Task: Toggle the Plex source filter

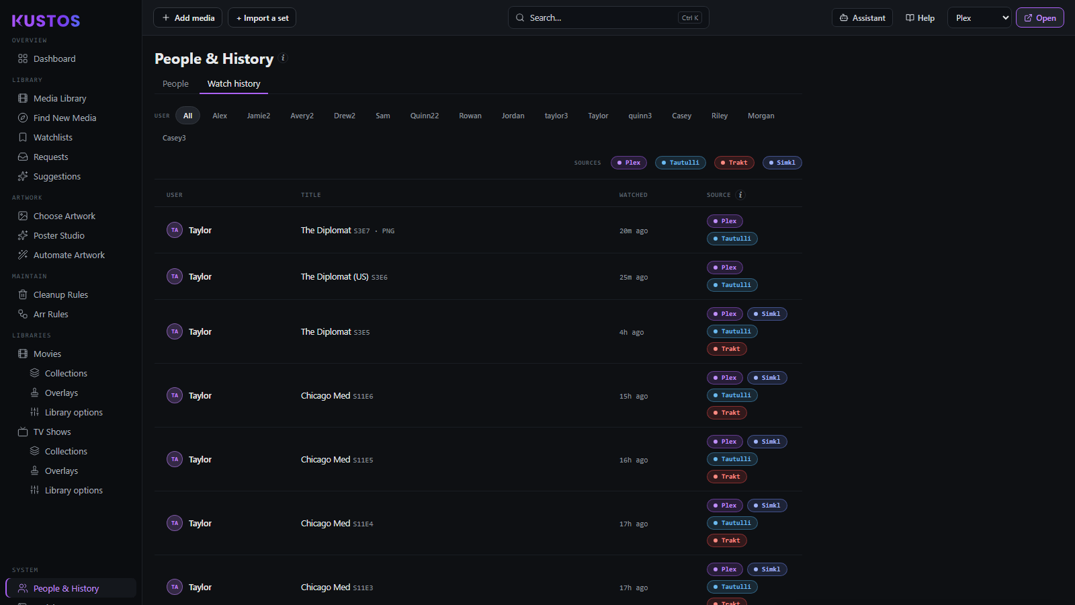Action: [629, 163]
